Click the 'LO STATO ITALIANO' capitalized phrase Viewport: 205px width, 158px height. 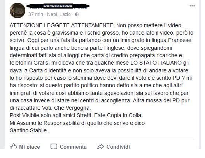tap(156, 63)
